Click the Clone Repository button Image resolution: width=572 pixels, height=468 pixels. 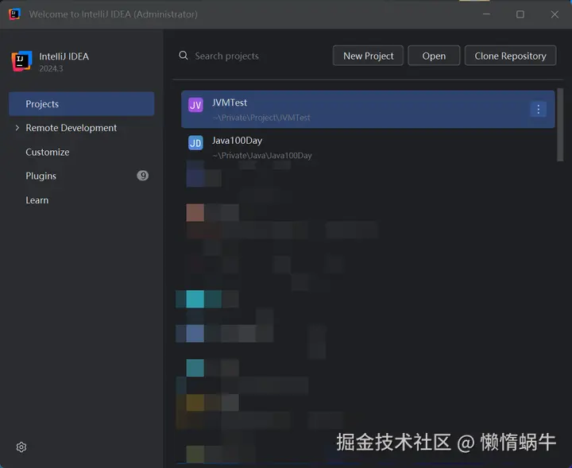click(x=510, y=56)
